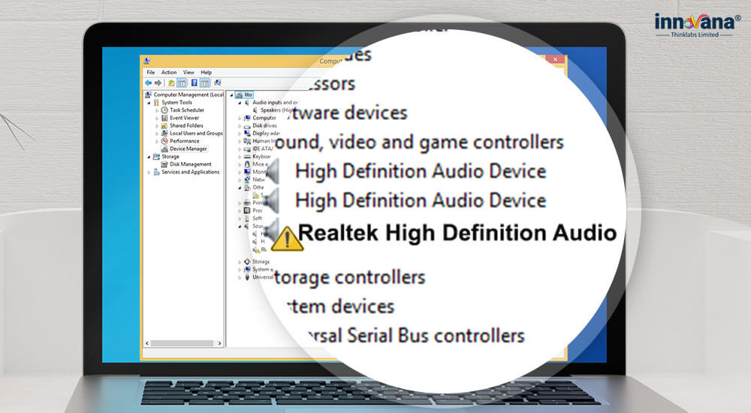Image resolution: width=751 pixels, height=413 pixels.
Task: Click the Up One Level folder icon
Action: 171,83
